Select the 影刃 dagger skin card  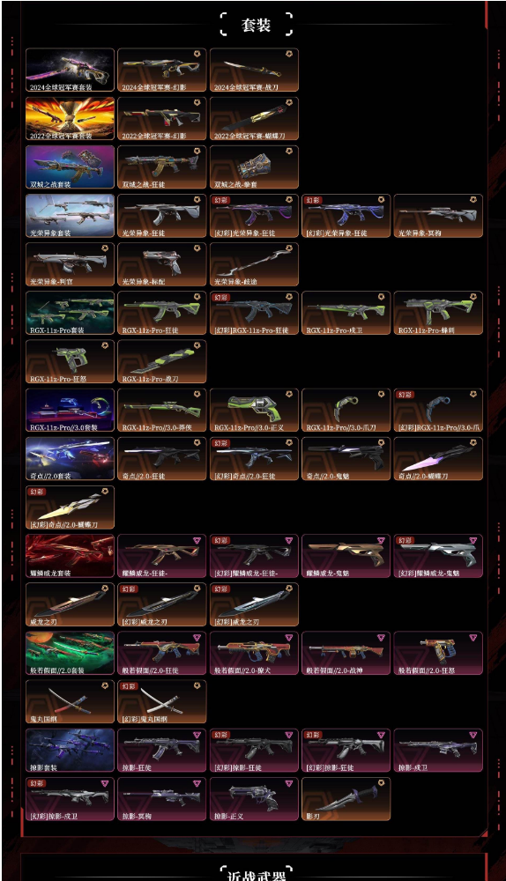pos(346,799)
